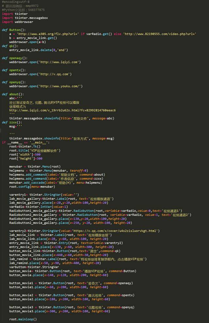Click the 'menubar.add_cascade' line
Screen dimensions: 209x323
56,183
